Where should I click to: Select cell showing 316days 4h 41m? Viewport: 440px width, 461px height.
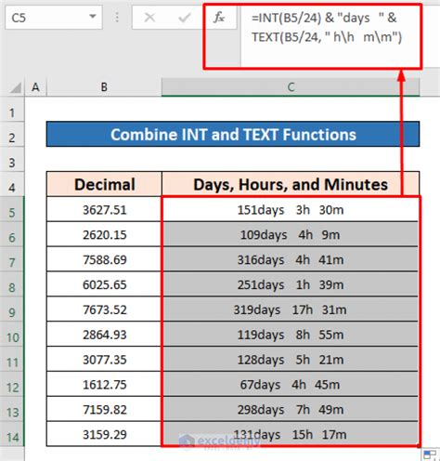pos(291,259)
